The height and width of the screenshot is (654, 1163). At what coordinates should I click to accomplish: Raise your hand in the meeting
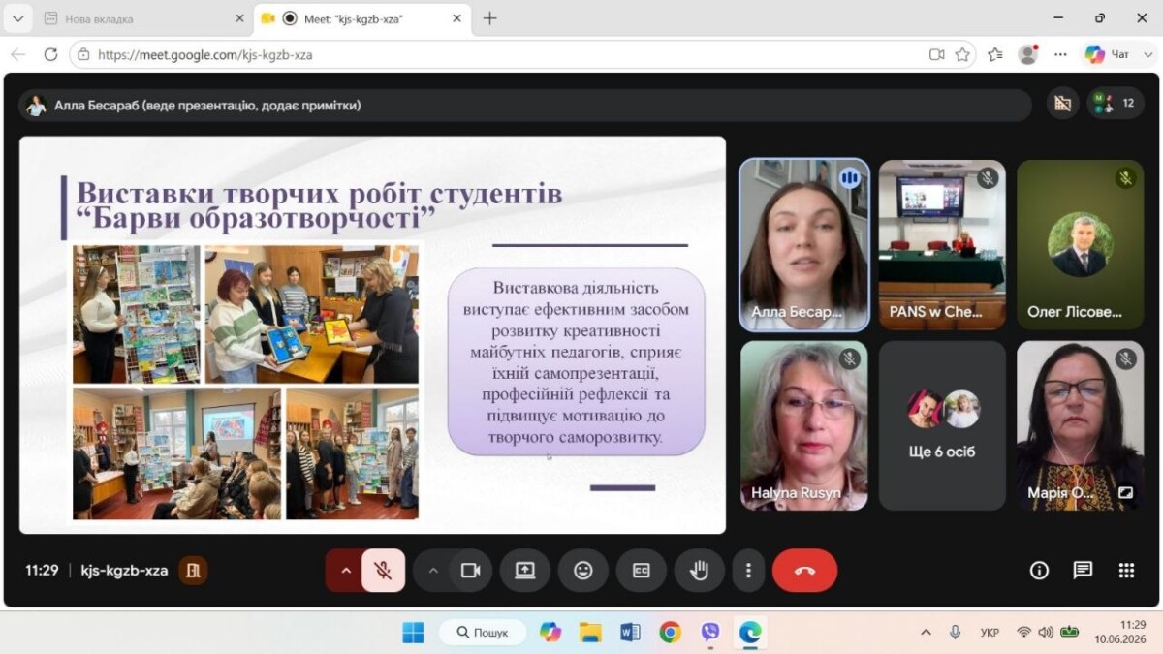700,571
